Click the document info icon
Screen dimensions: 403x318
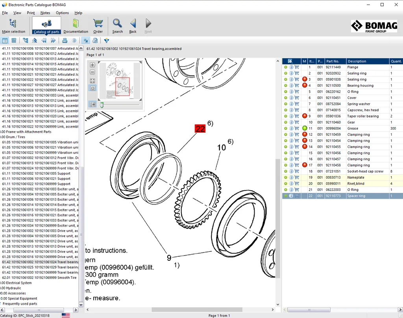pyautogui.click(x=95, y=40)
